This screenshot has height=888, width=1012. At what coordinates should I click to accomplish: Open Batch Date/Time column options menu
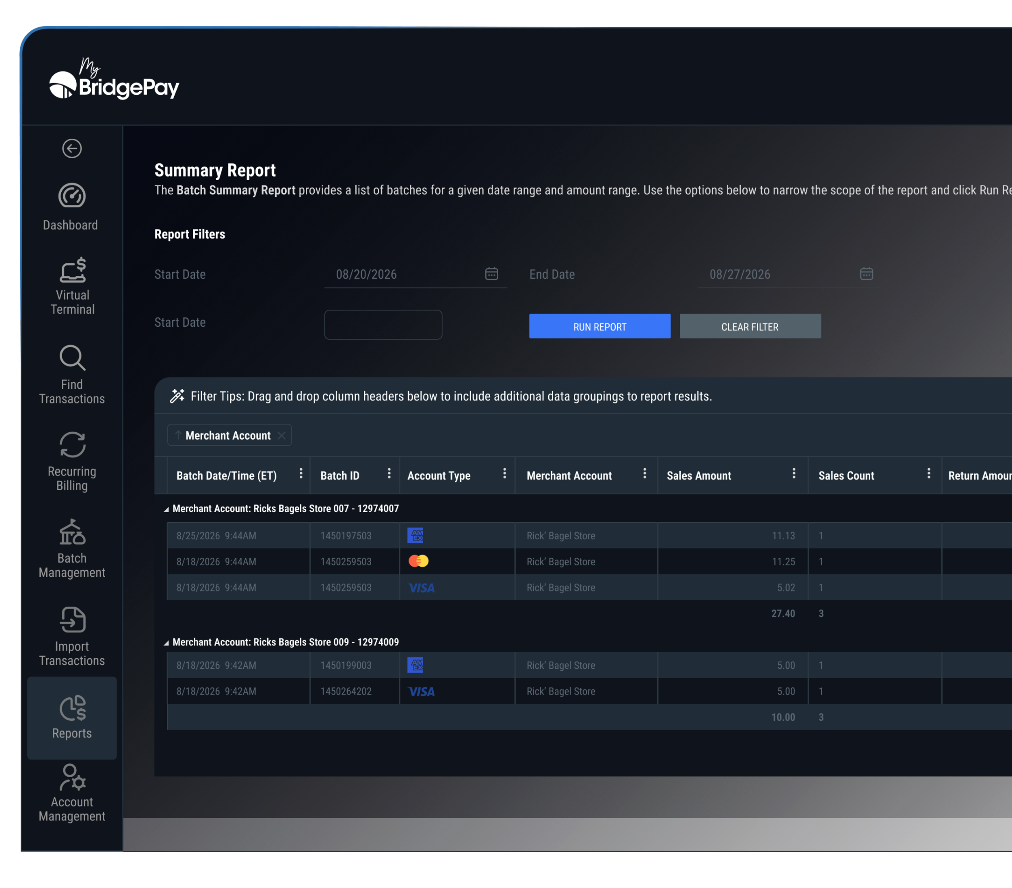tap(301, 474)
